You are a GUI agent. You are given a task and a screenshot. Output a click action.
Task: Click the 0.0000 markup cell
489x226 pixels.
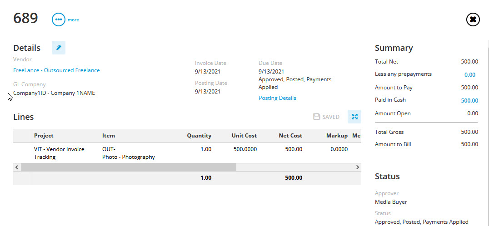(339, 149)
